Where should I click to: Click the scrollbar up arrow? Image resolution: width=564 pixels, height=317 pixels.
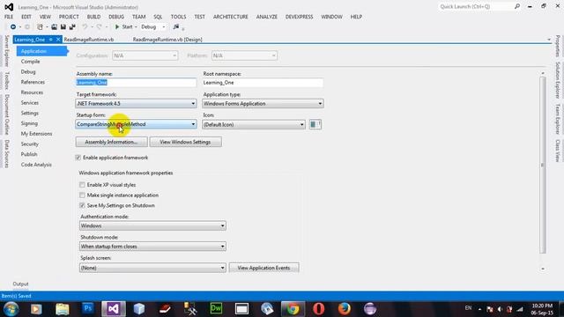(543, 73)
